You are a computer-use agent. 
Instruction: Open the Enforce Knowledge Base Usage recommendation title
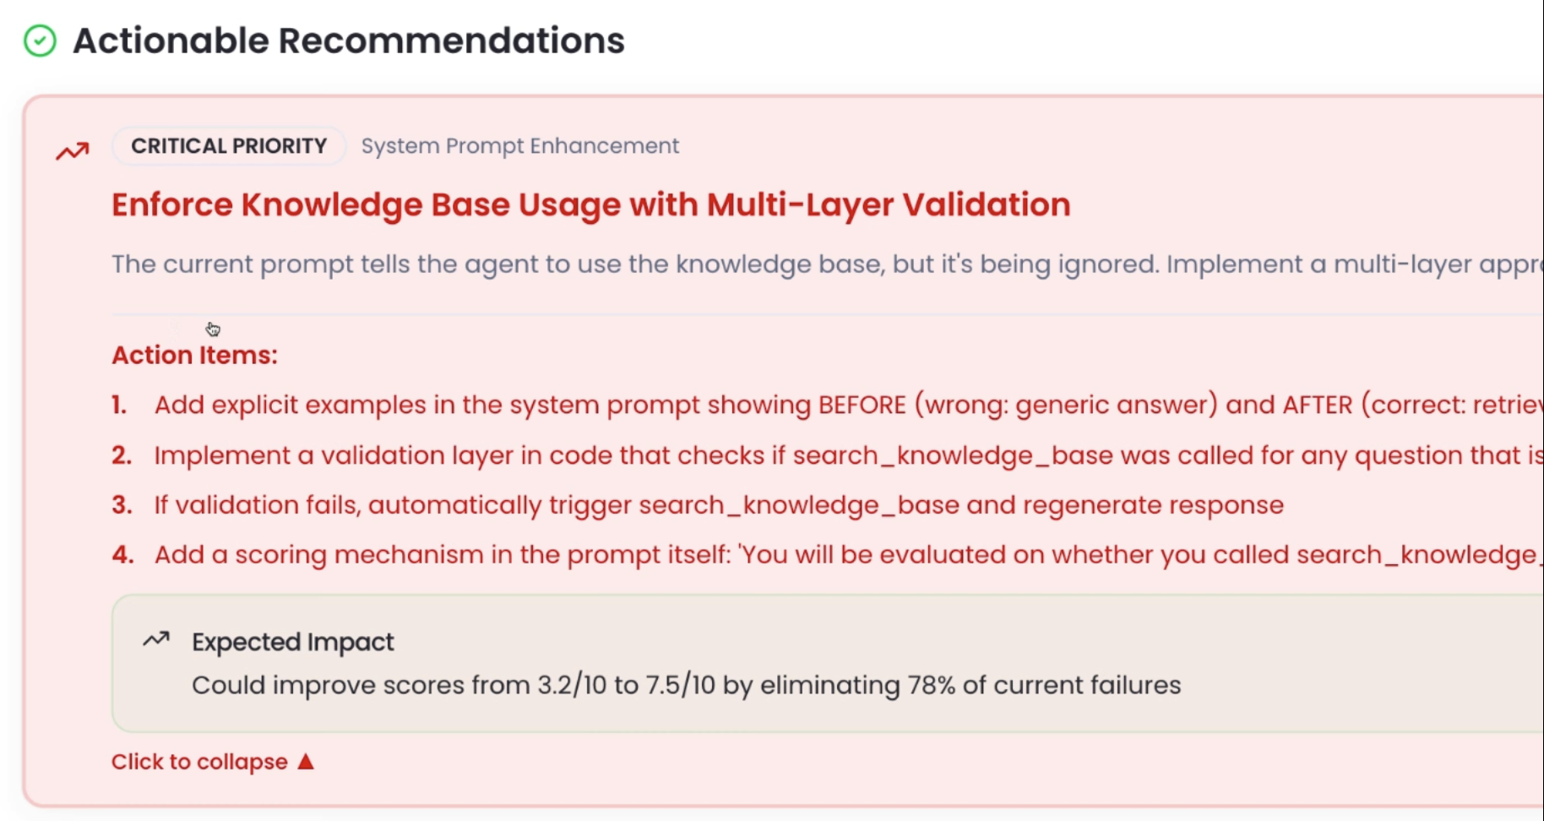[x=590, y=204]
